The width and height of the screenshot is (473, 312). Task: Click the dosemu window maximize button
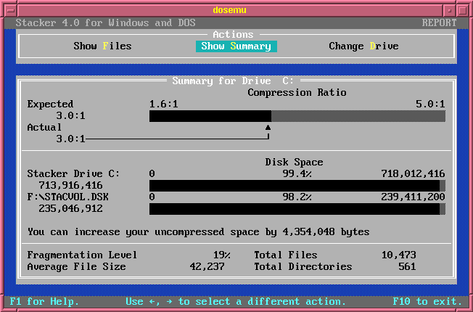point(462,11)
